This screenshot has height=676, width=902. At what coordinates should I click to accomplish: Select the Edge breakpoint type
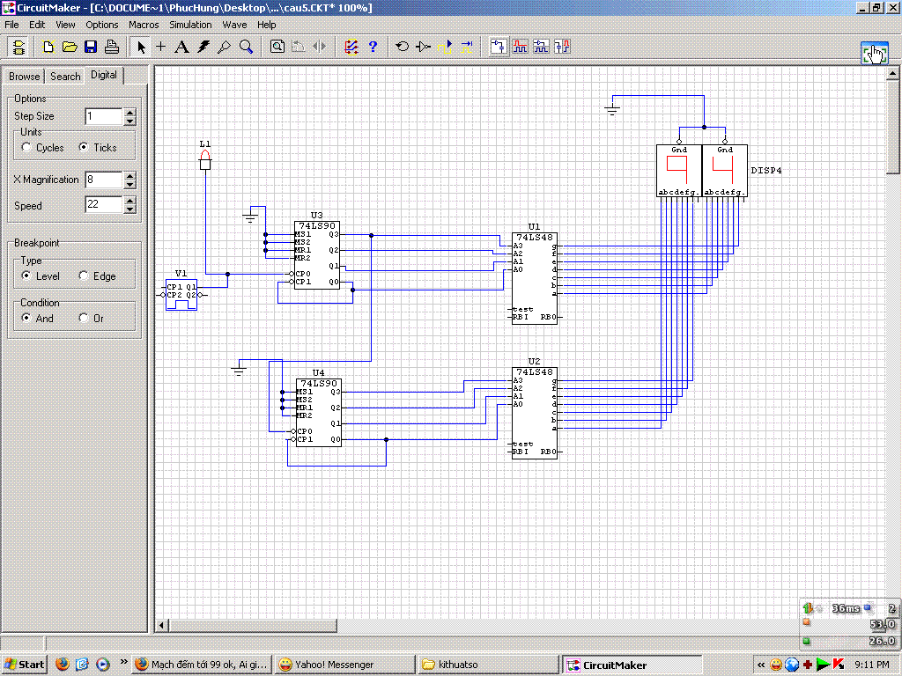click(x=84, y=276)
